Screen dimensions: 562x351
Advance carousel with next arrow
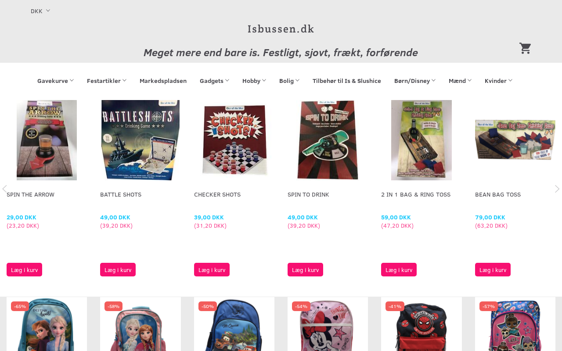pos(557,189)
